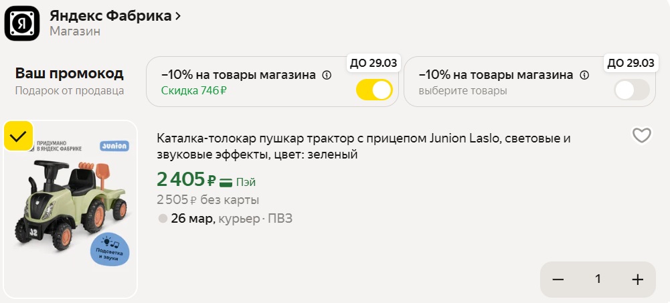Decrease quantity with minus button
This screenshot has width=670, height=303.
coord(558,280)
